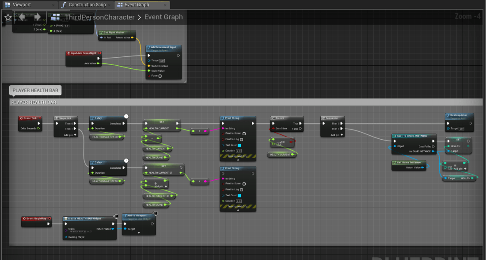The height and width of the screenshot is (260, 486).
Task: Click the Cast To GAME_INSTANCE node
Action: pos(414,136)
